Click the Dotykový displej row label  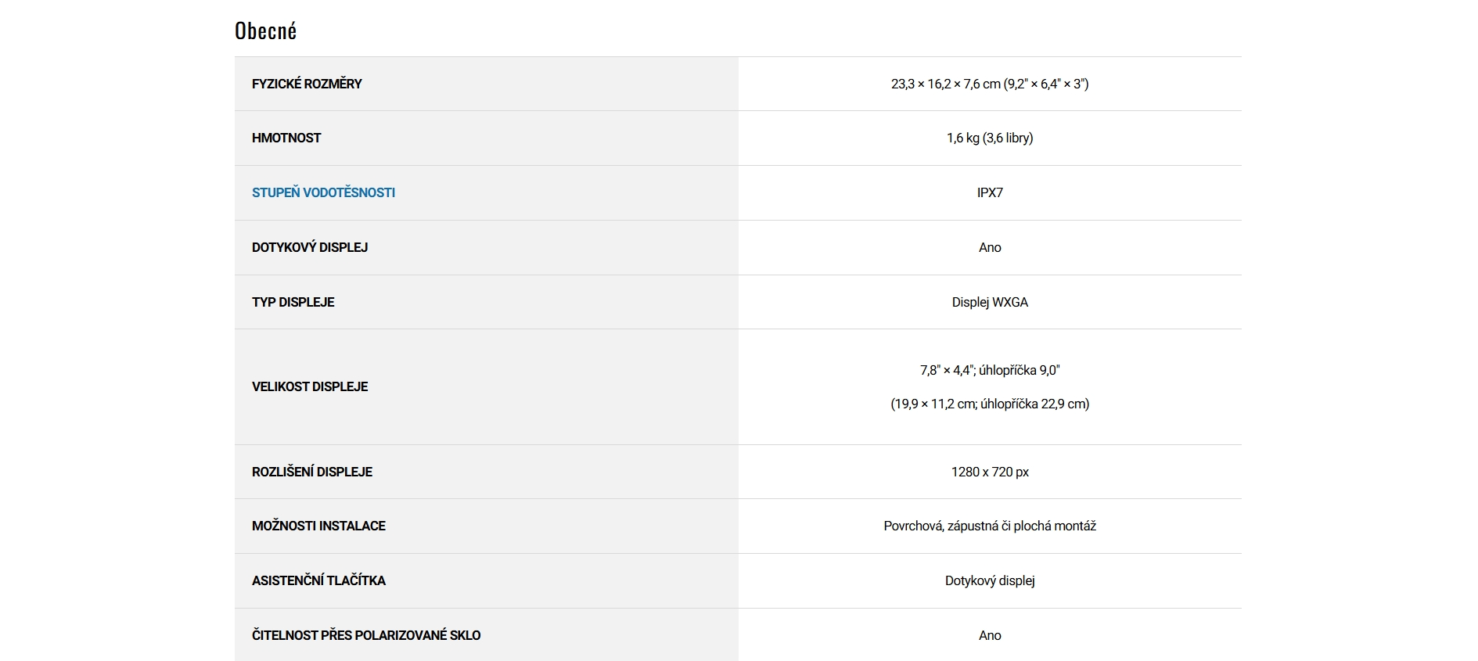(x=310, y=247)
